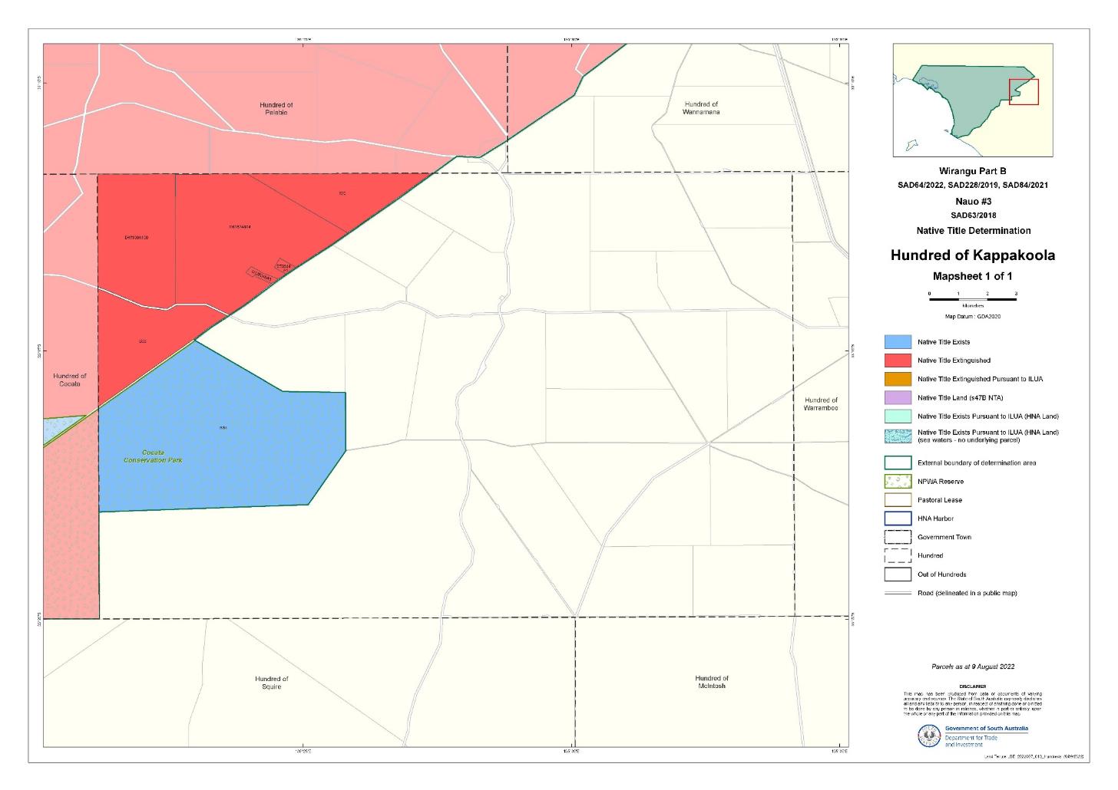Screen dimensions: 1118x790
Task: Click the solid mint HNA Land legend swatch
Action: click(898, 416)
